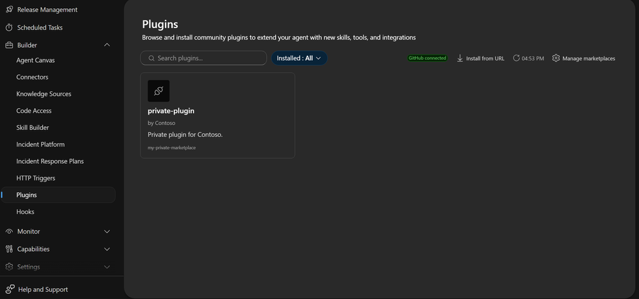Click the Capabilities tools icon
639x299 pixels.
point(9,249)
